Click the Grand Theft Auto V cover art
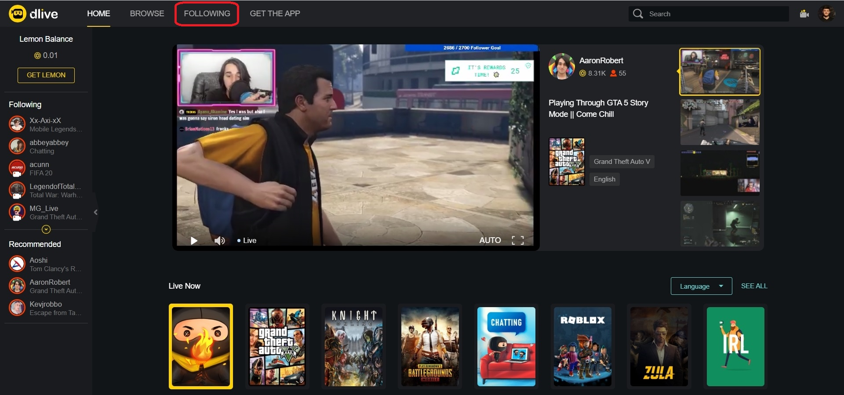The width and height of the screenshot is (844, 395). point(567,162)
